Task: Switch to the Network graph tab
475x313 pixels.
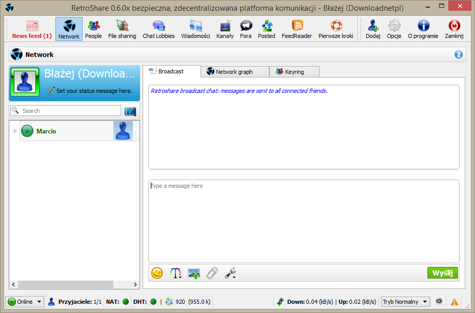Action: click(x=235, y=72)
